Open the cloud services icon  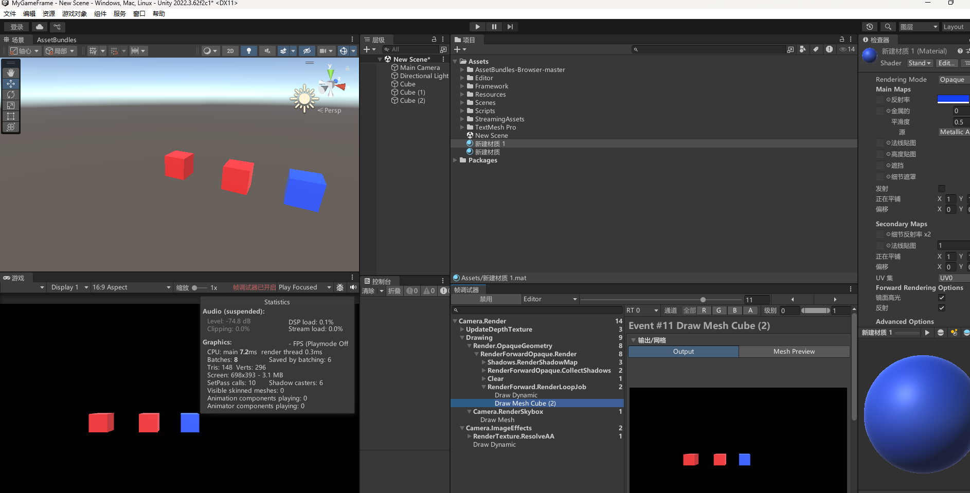coord(40,27)
